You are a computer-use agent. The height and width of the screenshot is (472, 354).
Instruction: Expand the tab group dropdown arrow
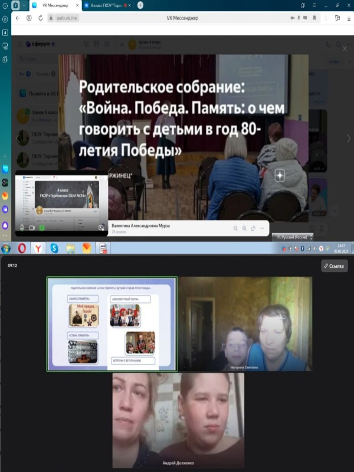24,5
